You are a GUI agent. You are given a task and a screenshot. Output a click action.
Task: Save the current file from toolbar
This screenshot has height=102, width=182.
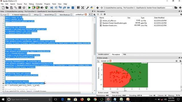pos(11,8)
